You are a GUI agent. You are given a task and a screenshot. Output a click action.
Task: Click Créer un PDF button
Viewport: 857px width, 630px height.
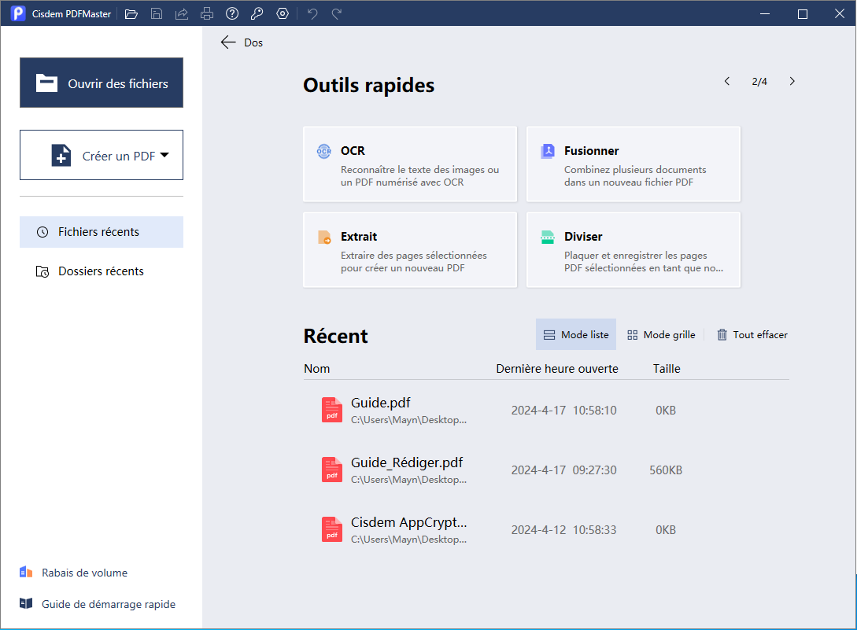[102, 155]
